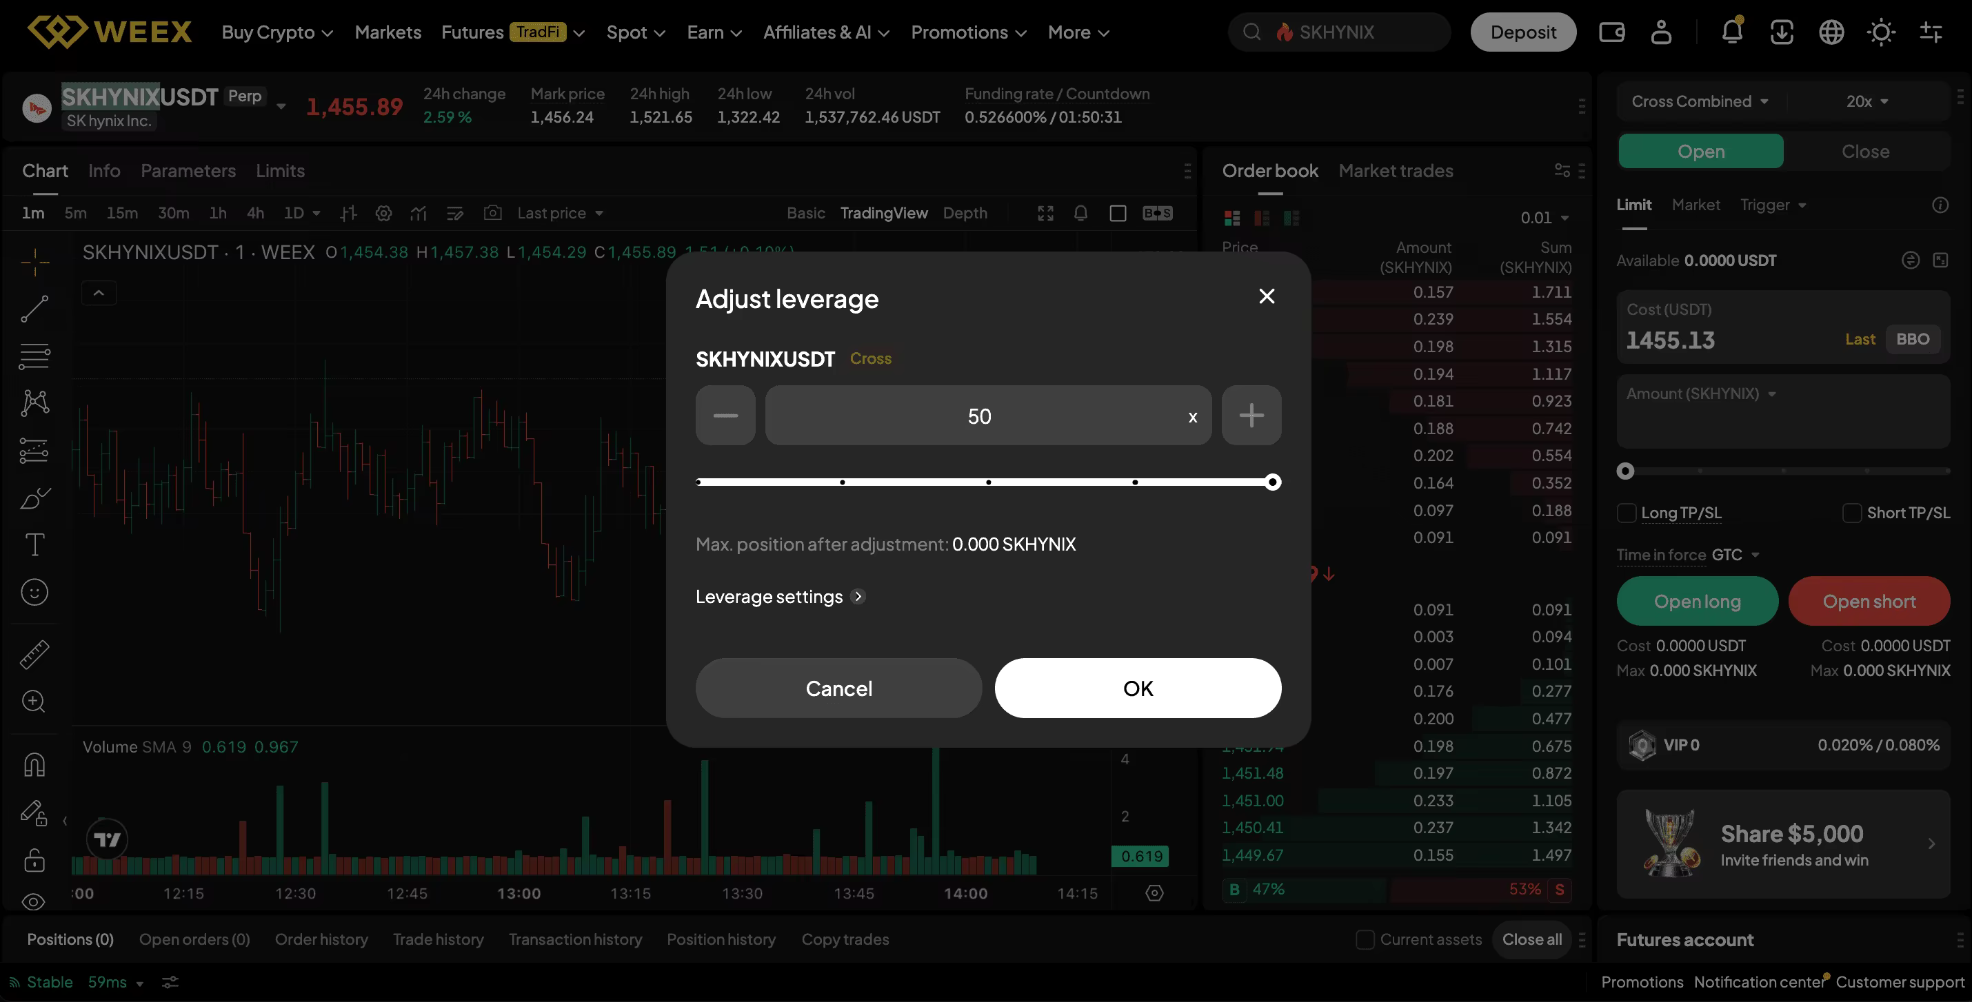Click the download app icon
The width and height of the screenshot is (1972, 1002).
click(x=1782, y=32)
